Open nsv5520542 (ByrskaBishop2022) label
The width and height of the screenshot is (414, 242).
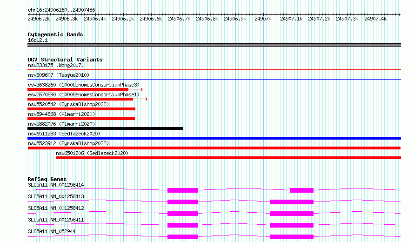[68, 104]
